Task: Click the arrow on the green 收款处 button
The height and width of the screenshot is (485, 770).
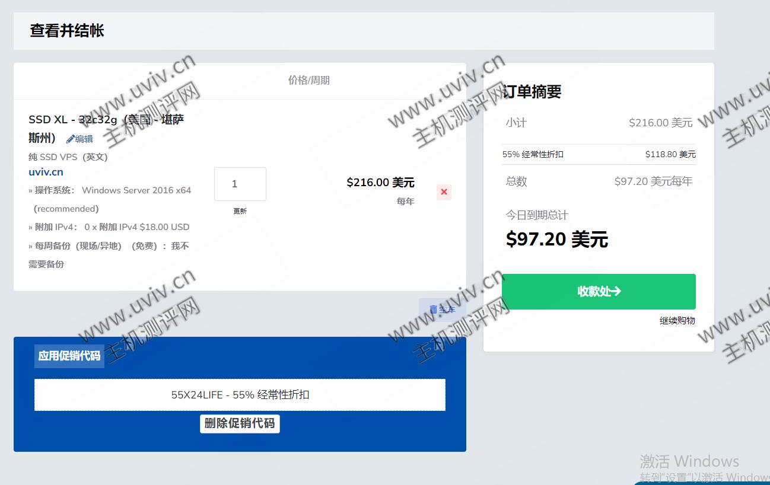Action: [x=616, y=291]
